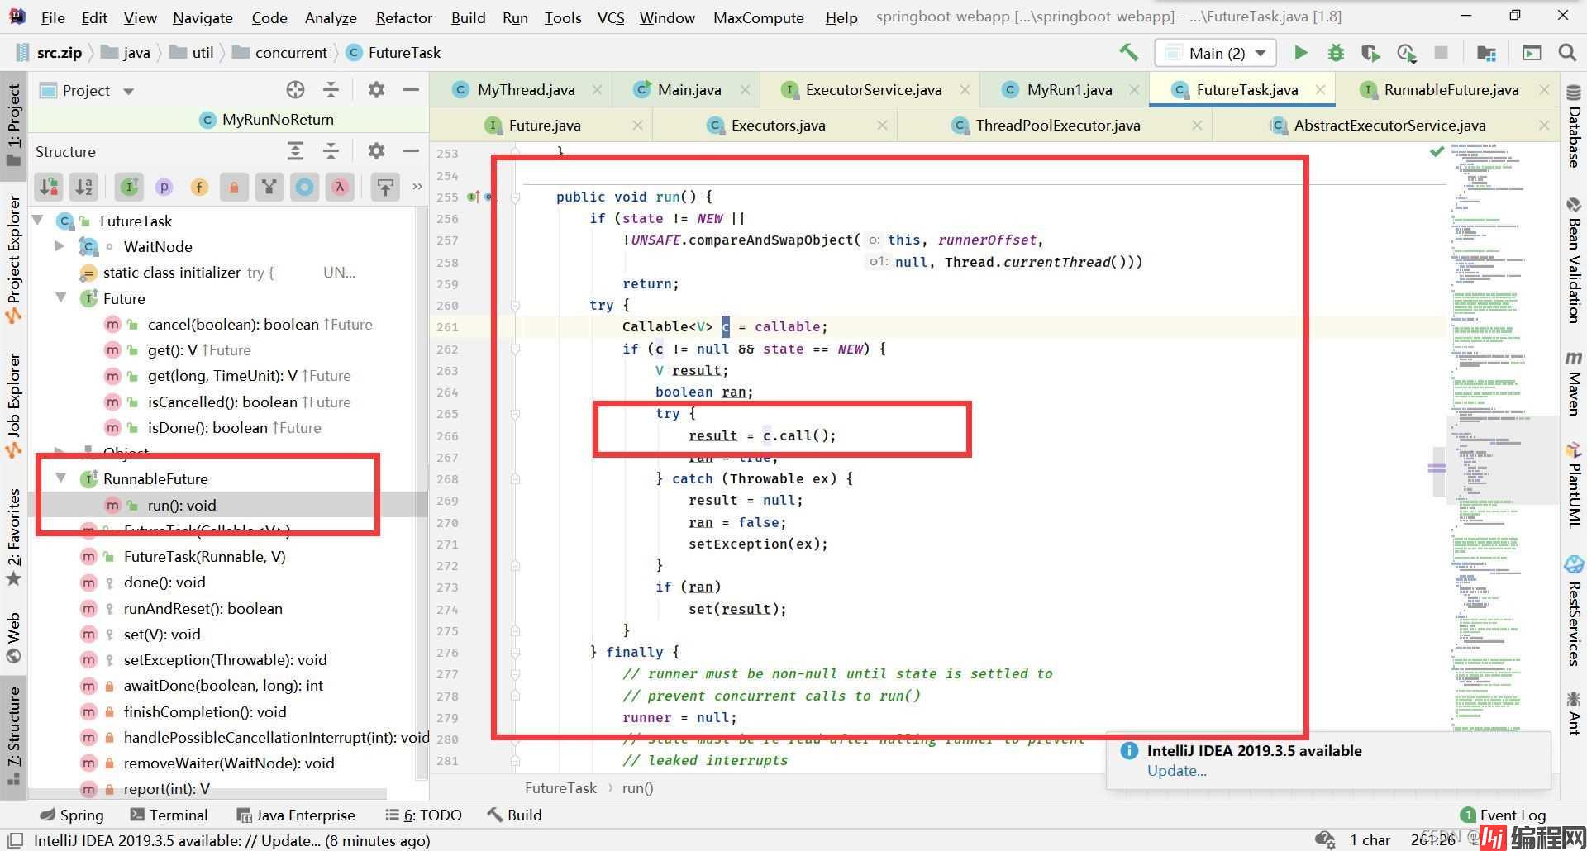Open Bean Validation side panel

click(1574, 260)
